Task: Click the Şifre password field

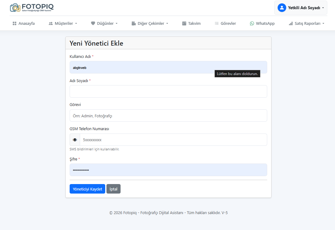Action: 168,170
